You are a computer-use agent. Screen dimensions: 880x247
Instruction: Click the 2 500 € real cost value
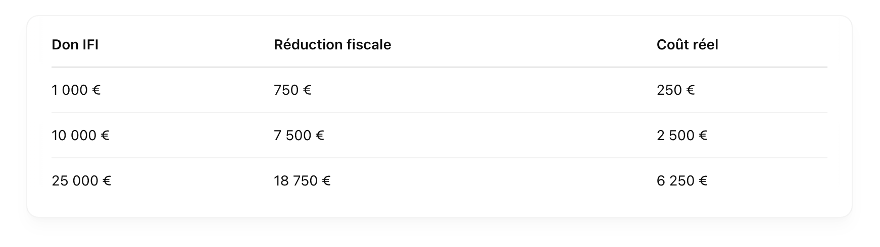point(682,136)
